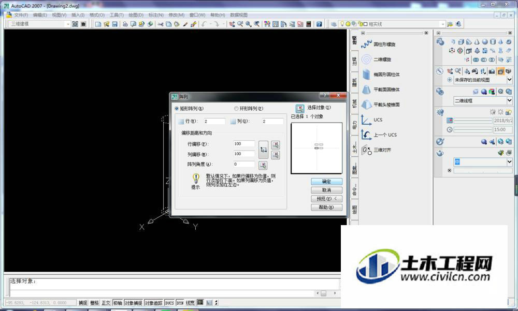The height and width of the screenshot is (311, 518).
Task: Click the box solid icon on the dashboard
Action: tap(461, 42)
